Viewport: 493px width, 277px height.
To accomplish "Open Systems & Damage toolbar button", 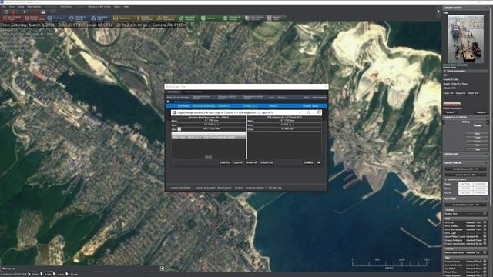I will click(233, 18).
